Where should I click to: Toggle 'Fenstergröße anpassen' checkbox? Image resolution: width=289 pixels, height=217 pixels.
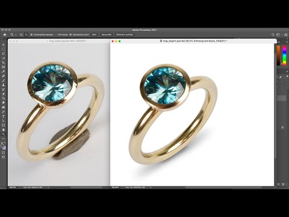point(31,34)
